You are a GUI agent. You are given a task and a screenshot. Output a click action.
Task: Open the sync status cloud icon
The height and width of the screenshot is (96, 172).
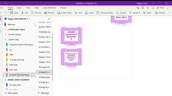point(138,8)
